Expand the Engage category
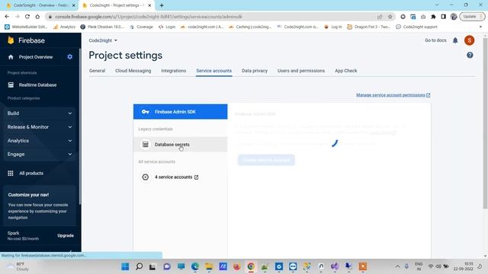 (40, 154)
